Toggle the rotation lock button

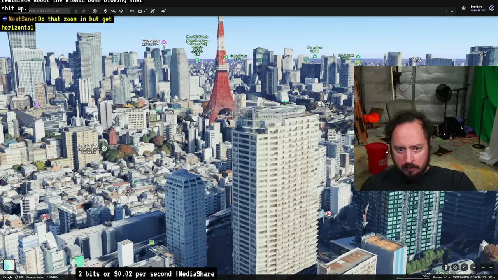455,267
